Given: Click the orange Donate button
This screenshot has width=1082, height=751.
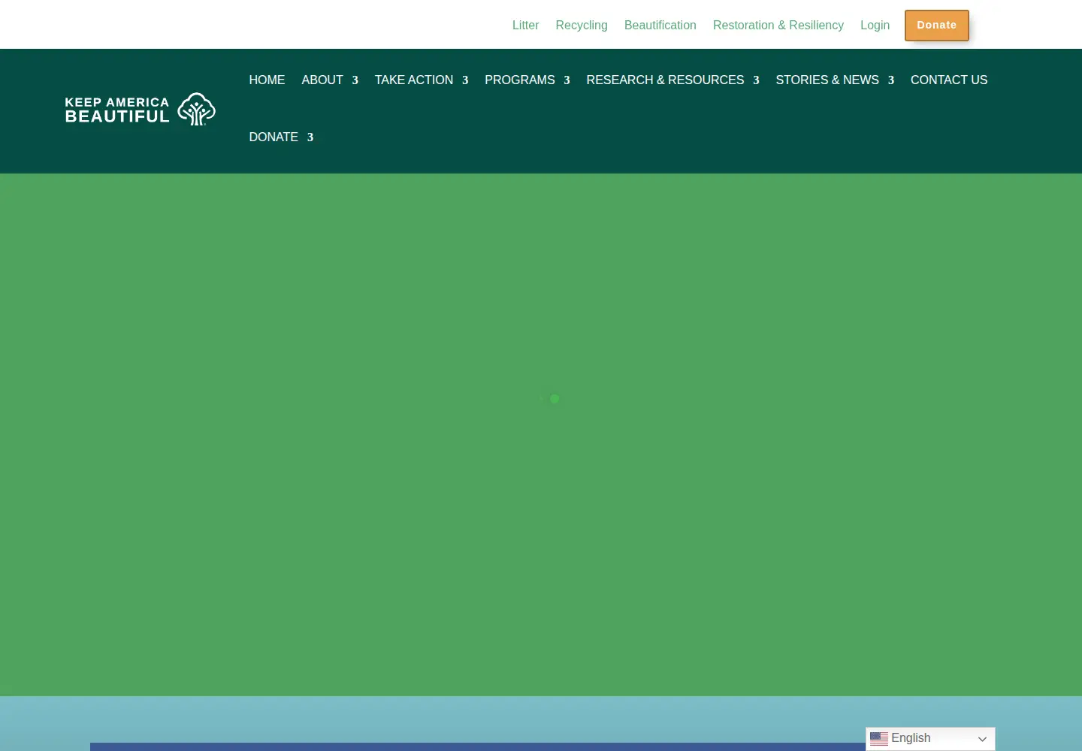Looking at the screenshot, I should point(937,26).
